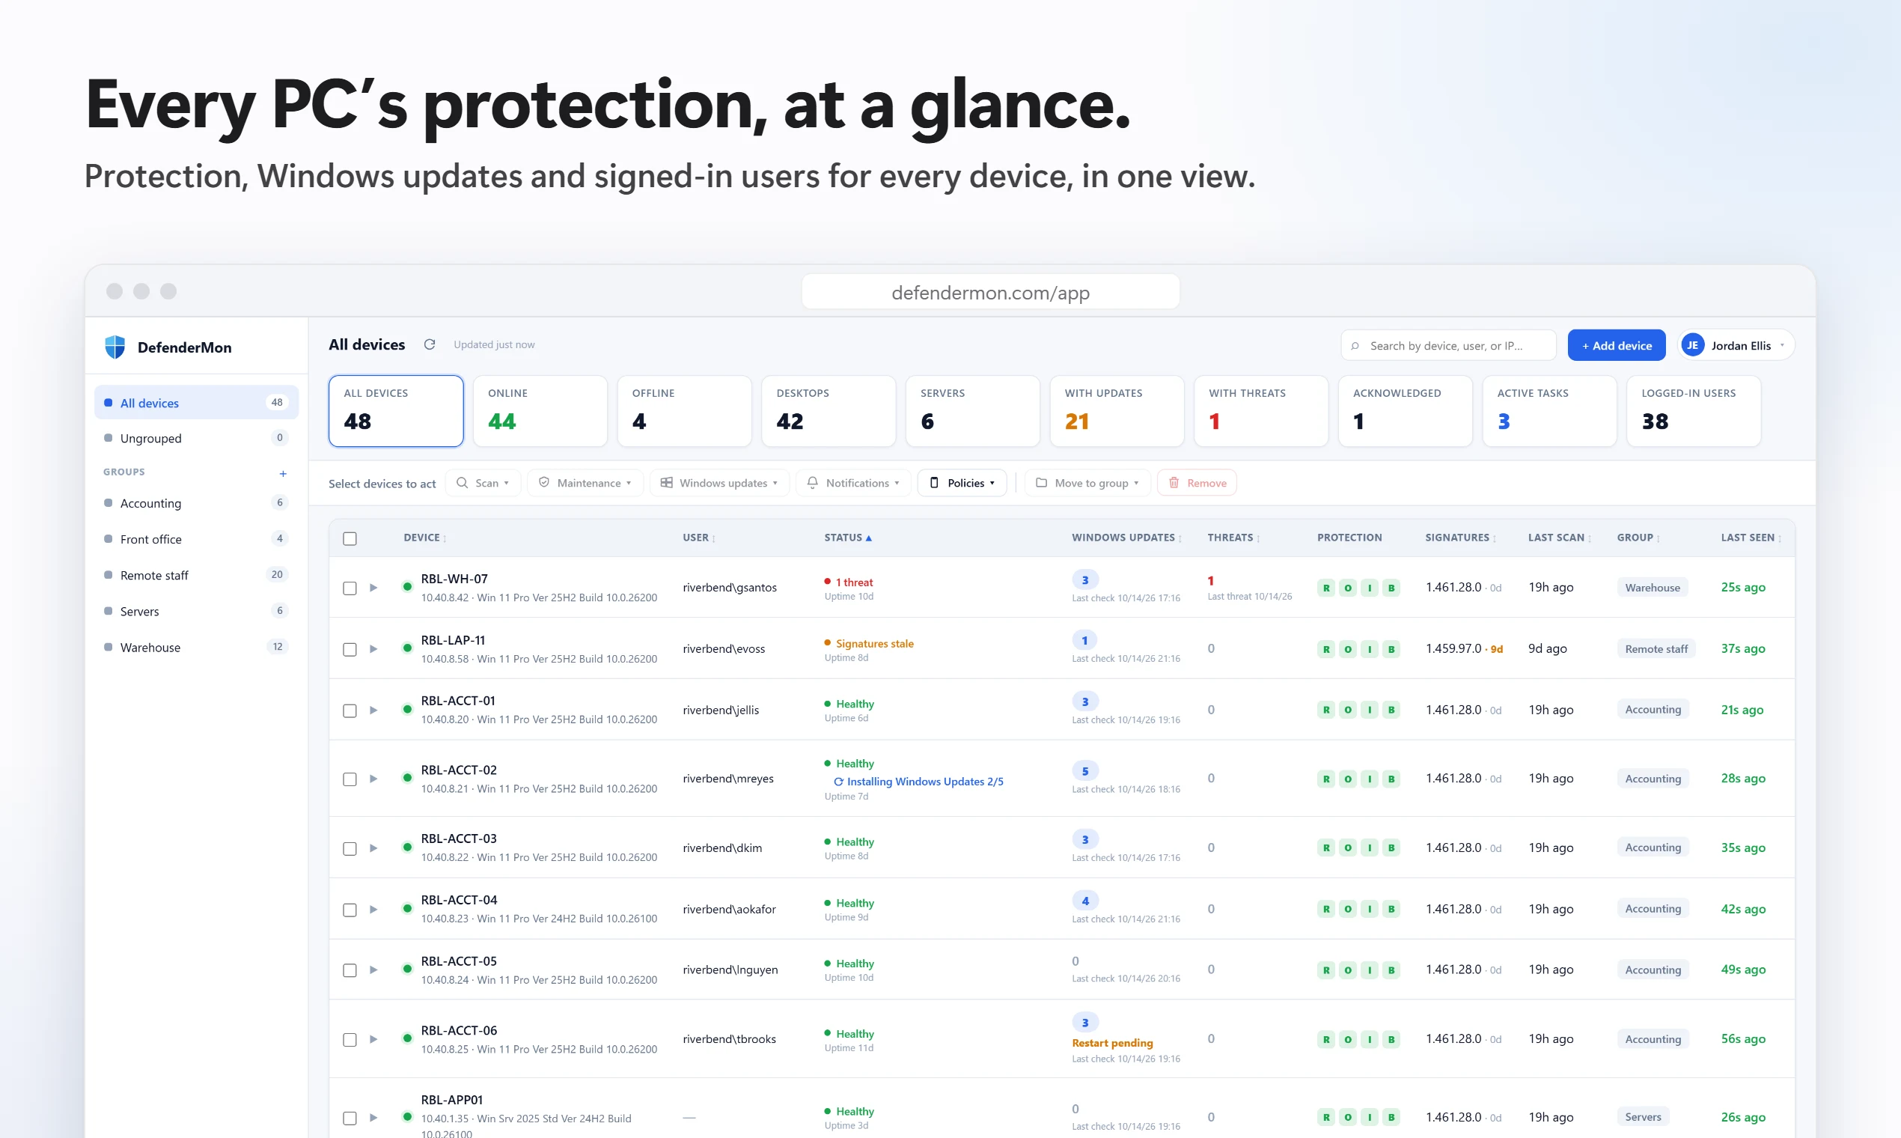Check the RBL-LAP-11 row checkbox
1901x1138 pixels.
tap(350, 650)
